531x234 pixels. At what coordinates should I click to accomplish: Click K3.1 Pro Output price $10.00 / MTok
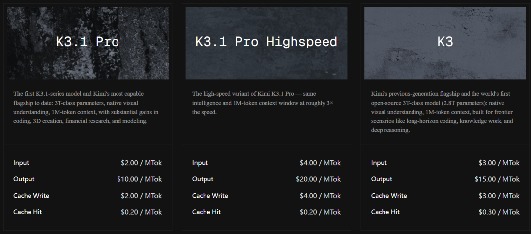pos(140,179)
